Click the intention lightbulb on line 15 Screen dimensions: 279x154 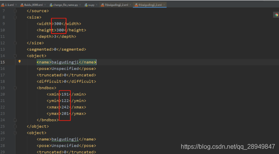[20, 61]
